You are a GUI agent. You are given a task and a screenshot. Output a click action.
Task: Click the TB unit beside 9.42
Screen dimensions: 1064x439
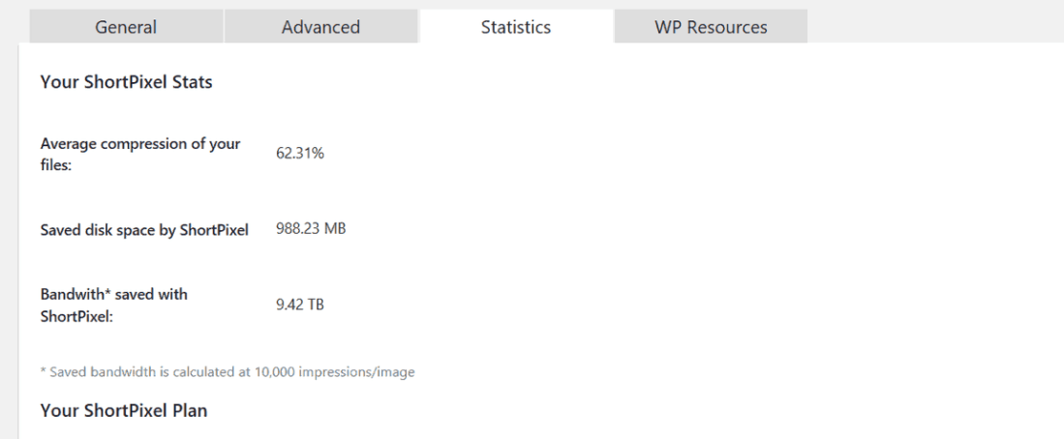(x=314, y=305)
